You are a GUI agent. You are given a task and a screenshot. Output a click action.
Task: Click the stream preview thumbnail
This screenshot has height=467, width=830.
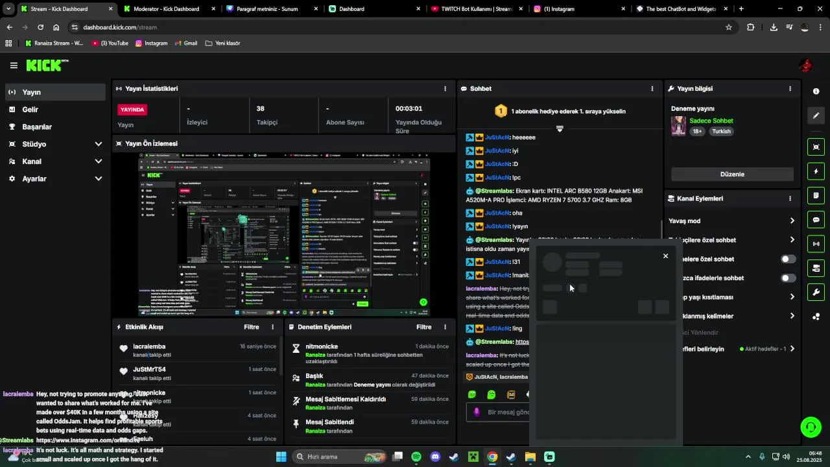tap(284, 235)
